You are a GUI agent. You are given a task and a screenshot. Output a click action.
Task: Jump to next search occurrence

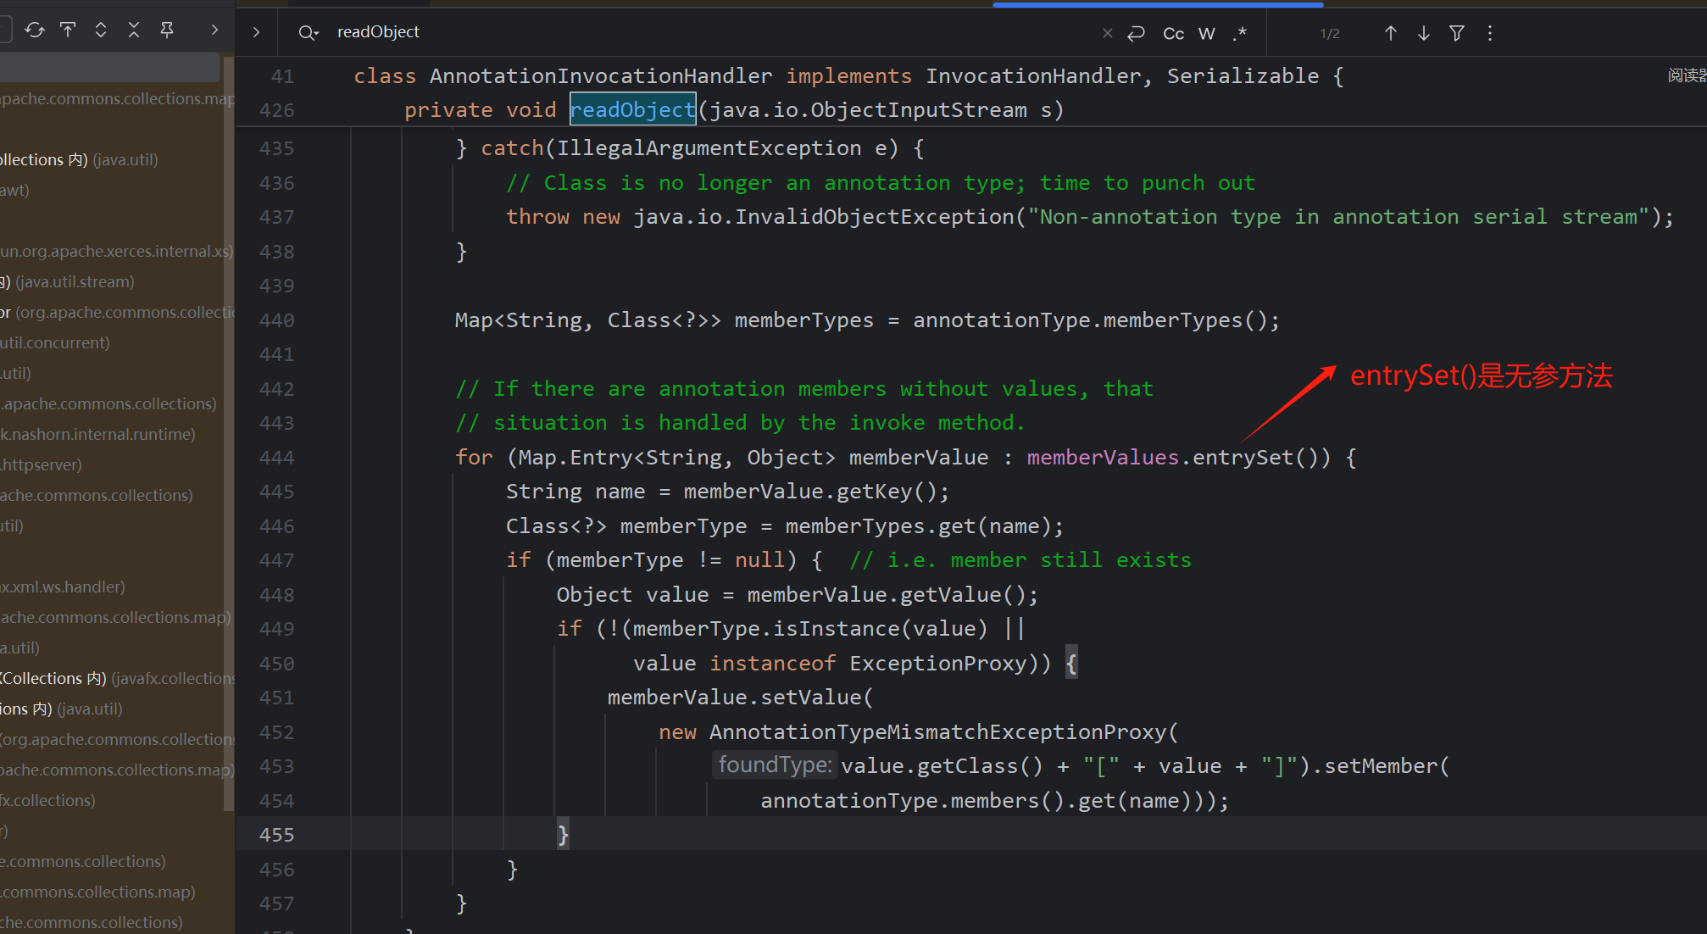(x=1423, y=33)
